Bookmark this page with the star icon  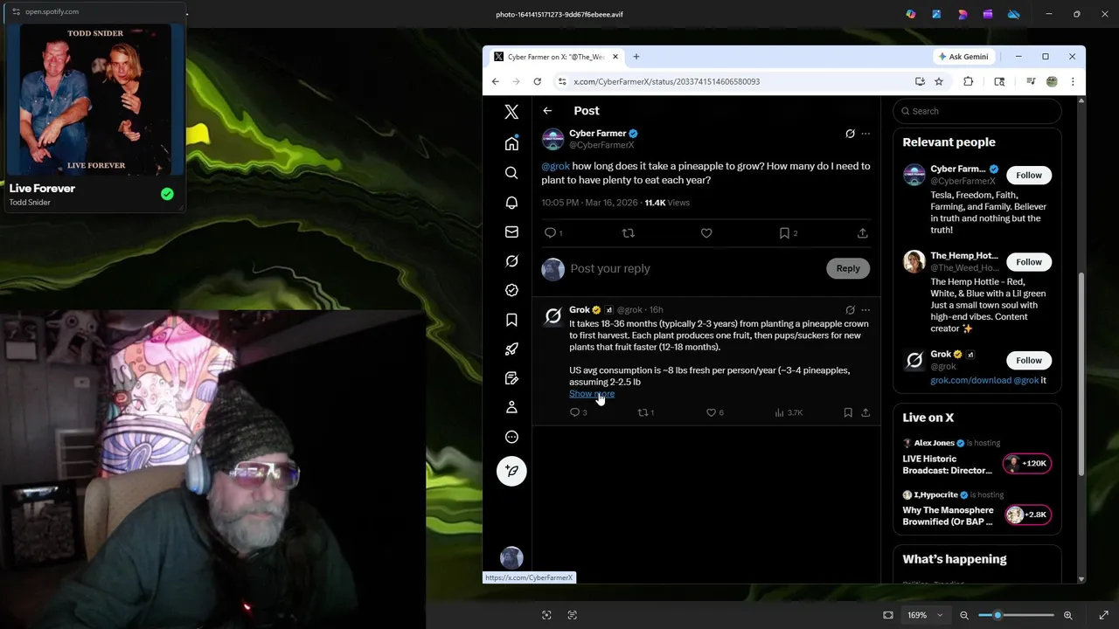tap(939, 81)
